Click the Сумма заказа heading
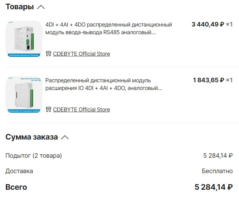 point(32,137)
